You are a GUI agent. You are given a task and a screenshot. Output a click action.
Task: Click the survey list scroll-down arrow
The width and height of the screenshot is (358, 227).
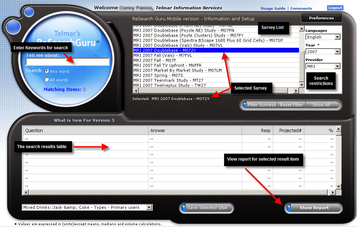pos(301,85)
